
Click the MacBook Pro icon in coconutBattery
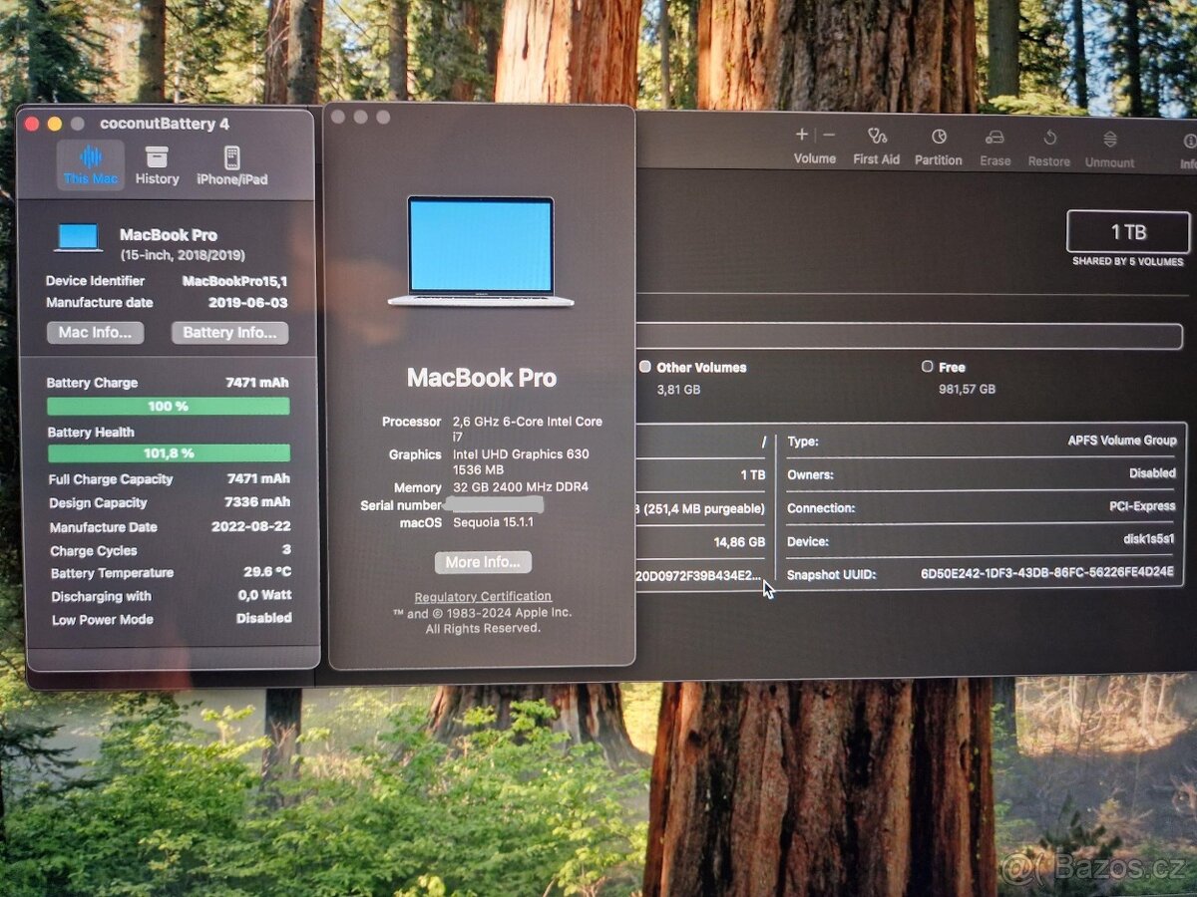(78, 237)
